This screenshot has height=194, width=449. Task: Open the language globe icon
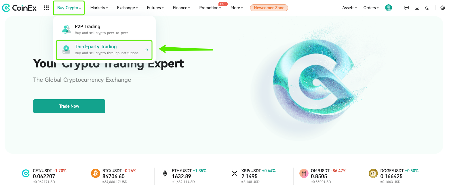(x=443, y=8)
